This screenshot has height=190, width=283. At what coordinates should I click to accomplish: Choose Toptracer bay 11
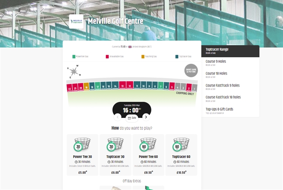(x=137, y=85)
